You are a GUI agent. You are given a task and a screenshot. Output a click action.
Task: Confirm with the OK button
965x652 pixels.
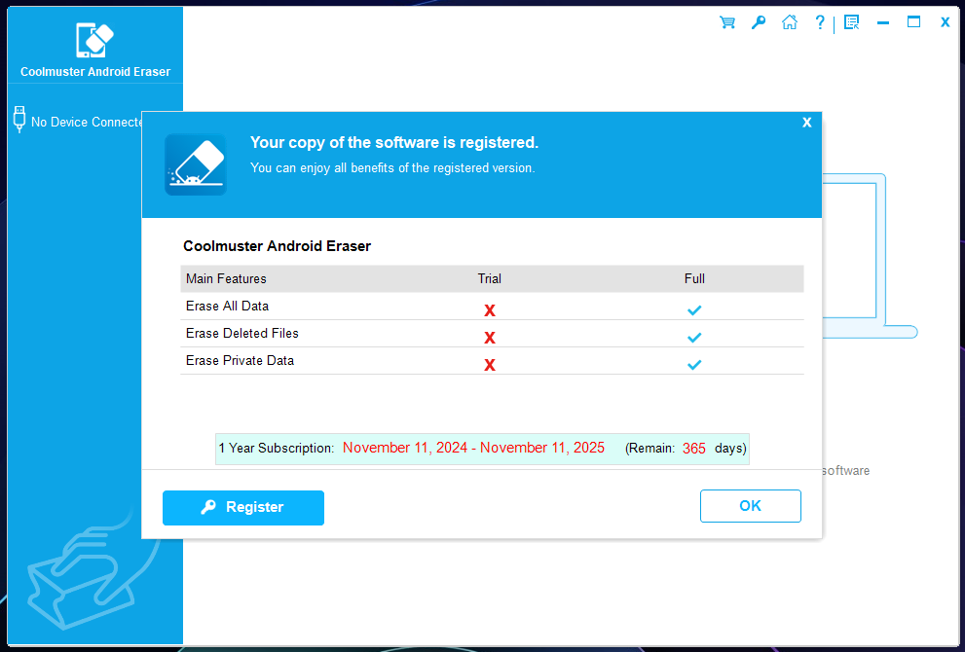(x=750, y=506)
